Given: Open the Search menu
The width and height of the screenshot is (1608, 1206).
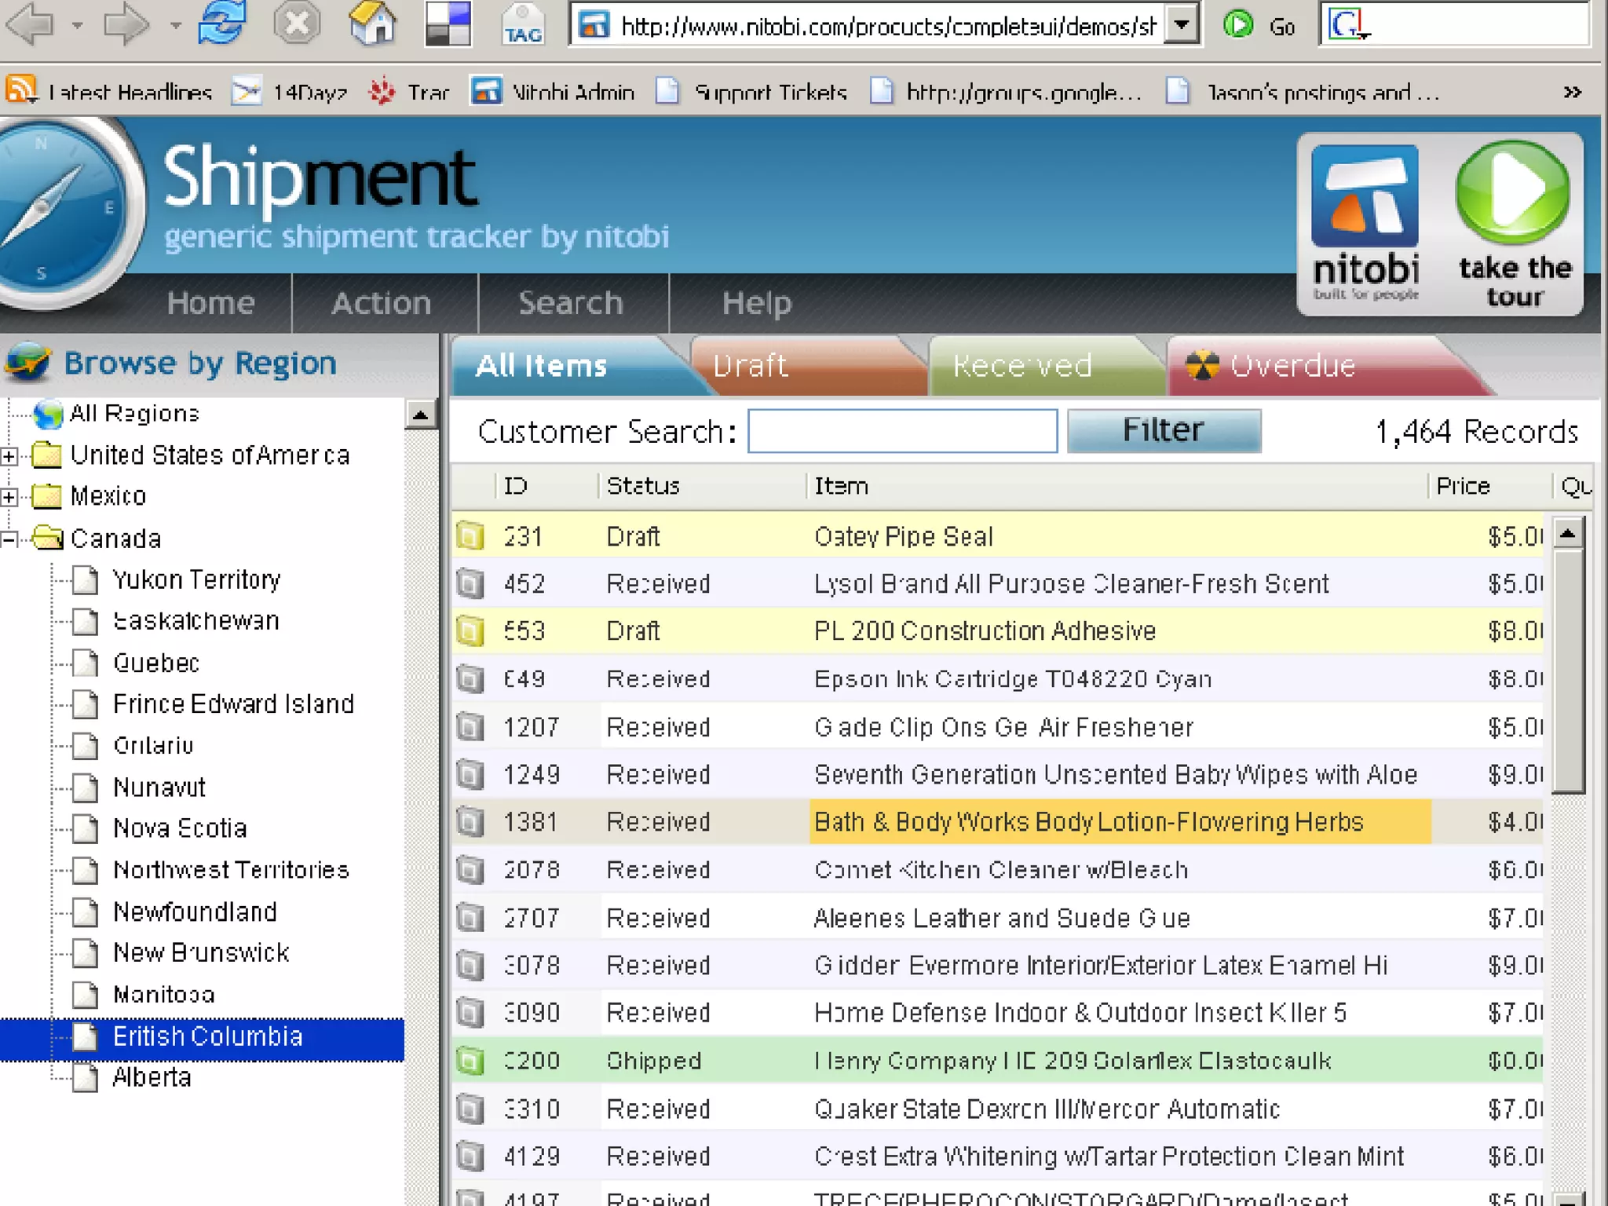Looking at the screenshot, I should pos(571,303).
